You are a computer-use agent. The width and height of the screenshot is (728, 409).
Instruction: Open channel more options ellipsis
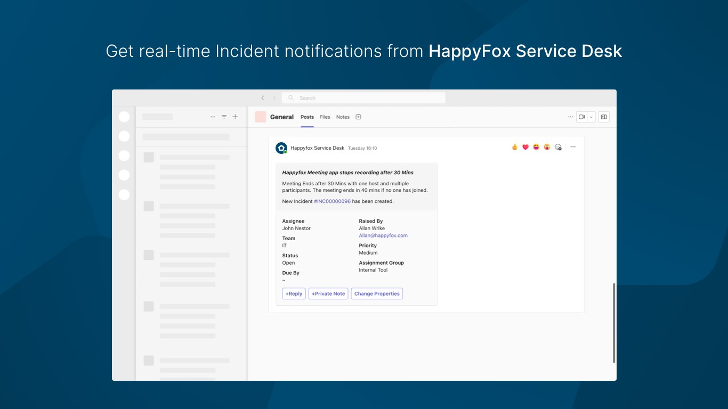(571, 117)
